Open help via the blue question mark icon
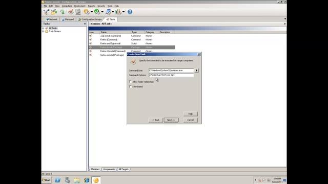This screenshot has width=328, height=184. tap(130, 12)
